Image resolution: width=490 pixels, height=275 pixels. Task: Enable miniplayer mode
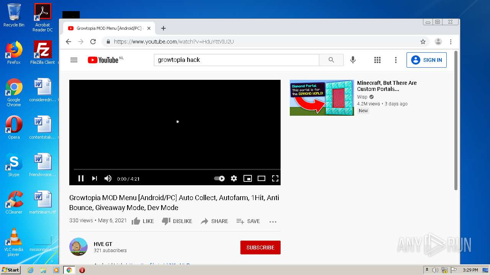(248, 178)
